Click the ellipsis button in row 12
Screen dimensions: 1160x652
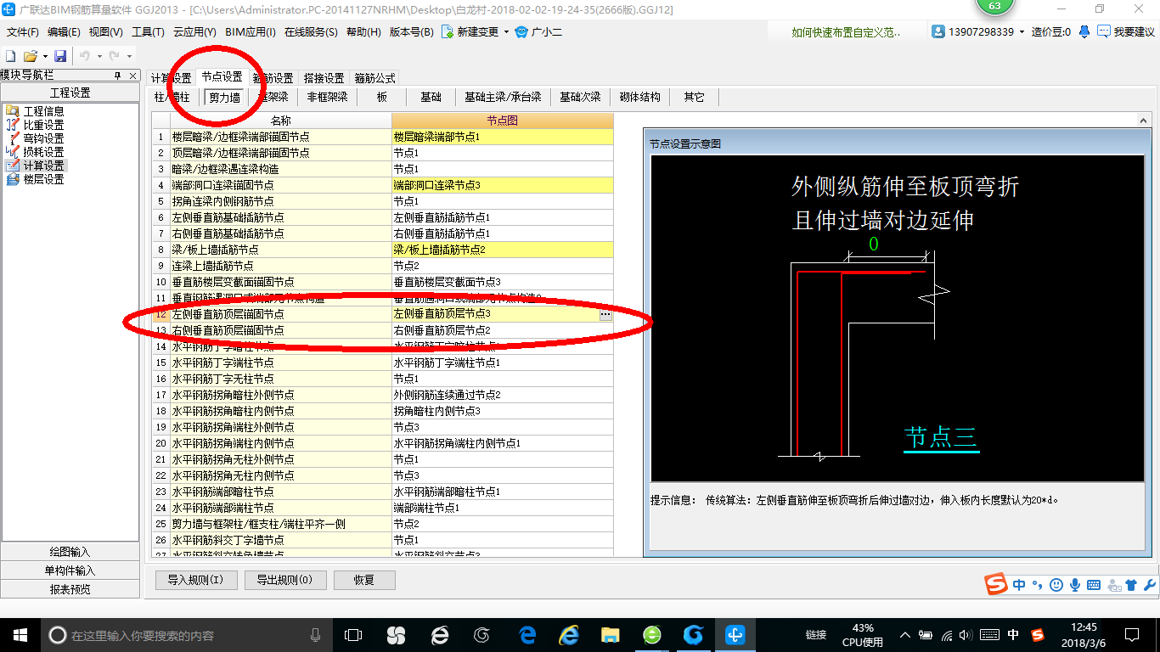point(605,314)
